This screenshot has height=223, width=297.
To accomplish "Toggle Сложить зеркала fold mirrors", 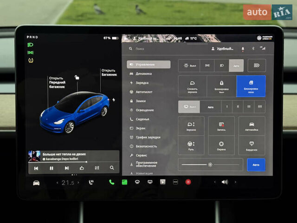I will [192, 86].
